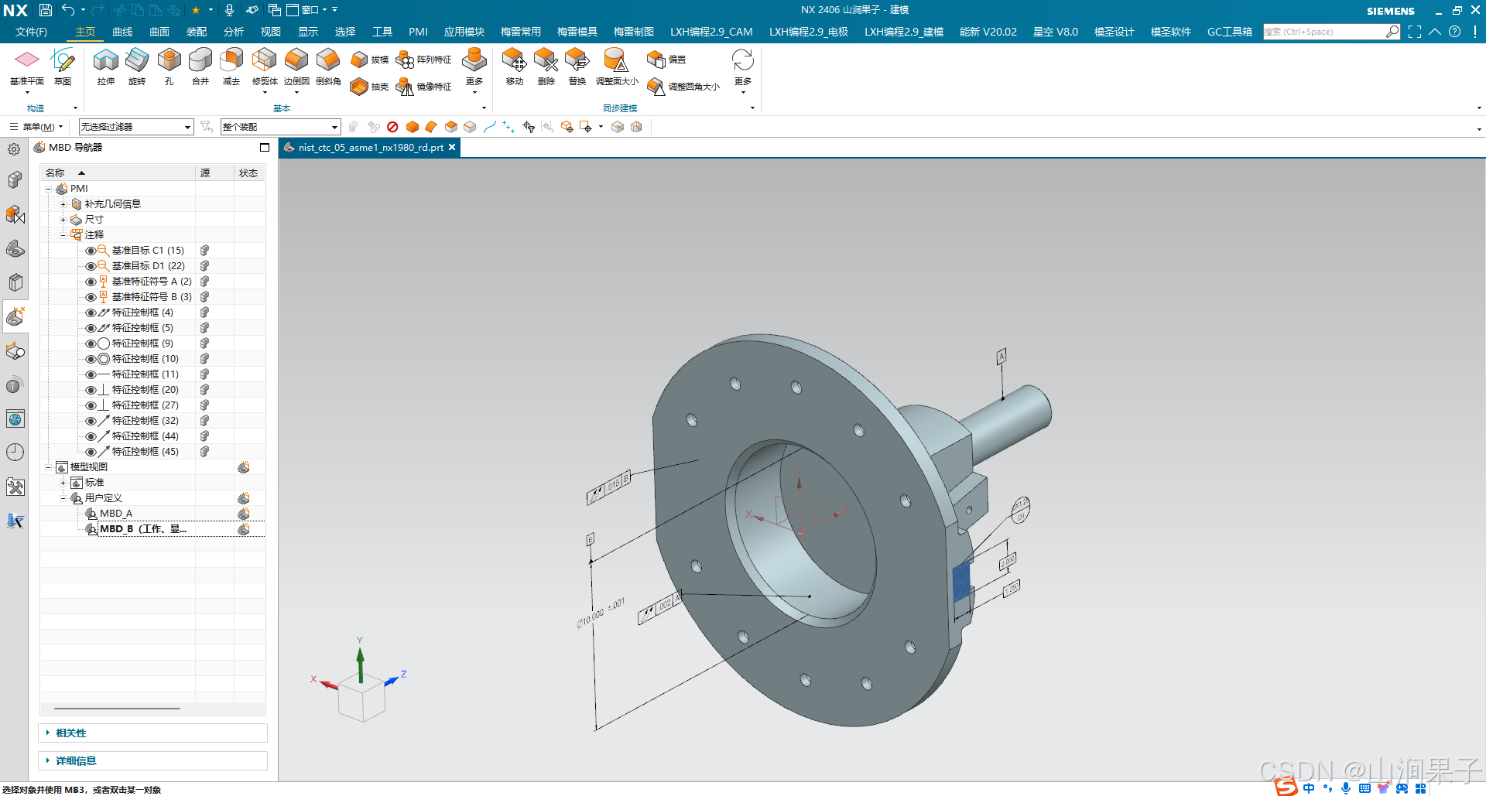Close the nist_ctc_05 part tab
The width and height of the screenshot is (1486, 796).
[x=452, y=147]
